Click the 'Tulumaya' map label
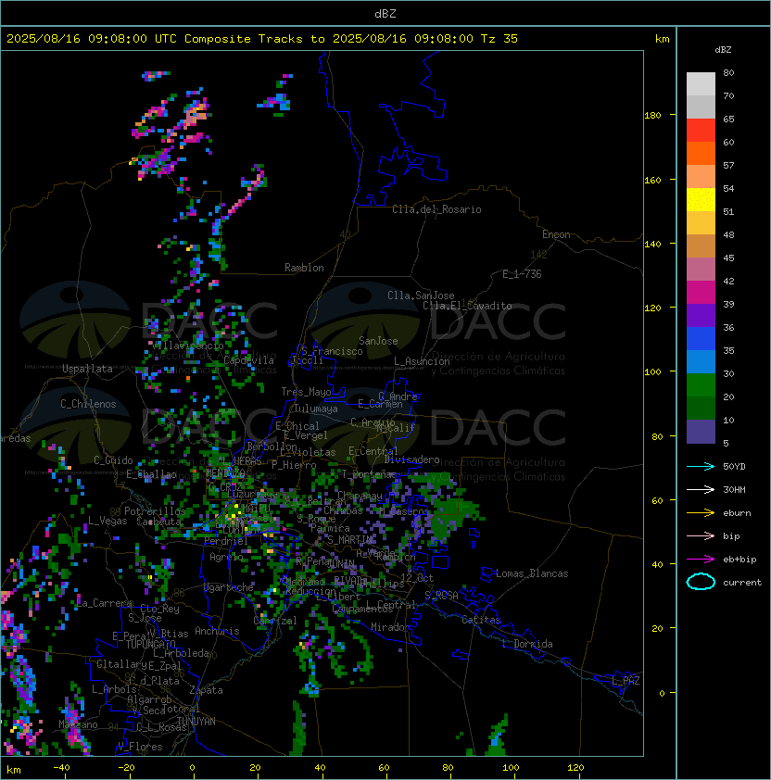 click(316, 409)
